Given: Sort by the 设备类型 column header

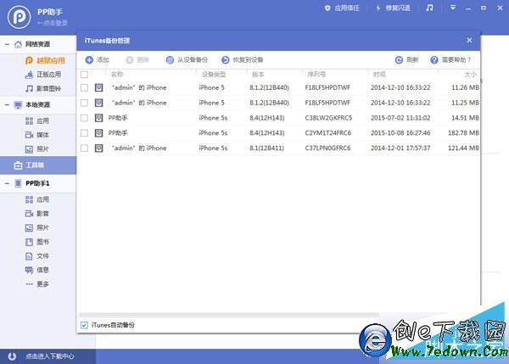Looking at the screenshot, I should tap(214, 75).
